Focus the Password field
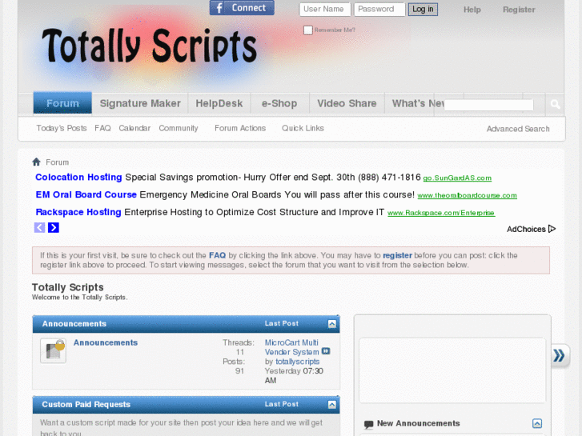Screen dimensions: 582x436 [379, 10]
